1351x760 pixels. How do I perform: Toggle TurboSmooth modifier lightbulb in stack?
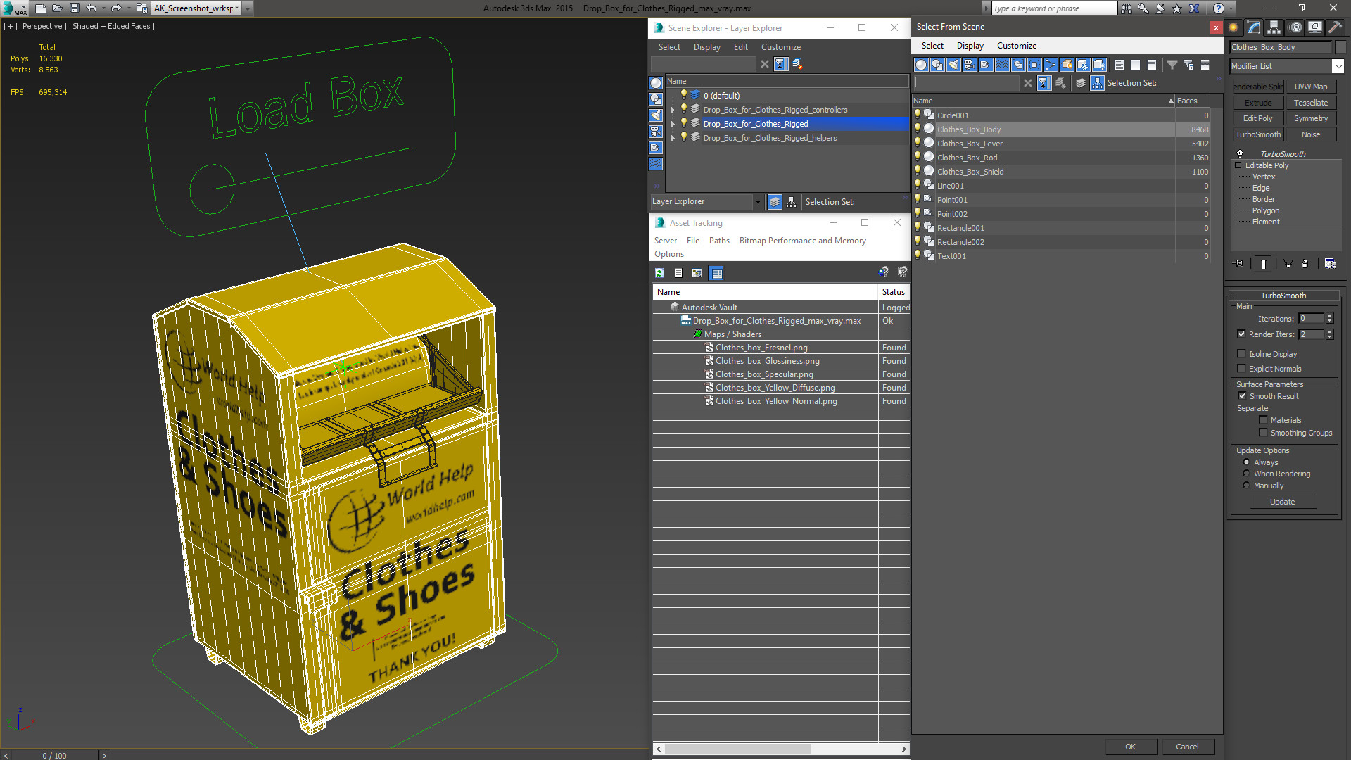1240,153
